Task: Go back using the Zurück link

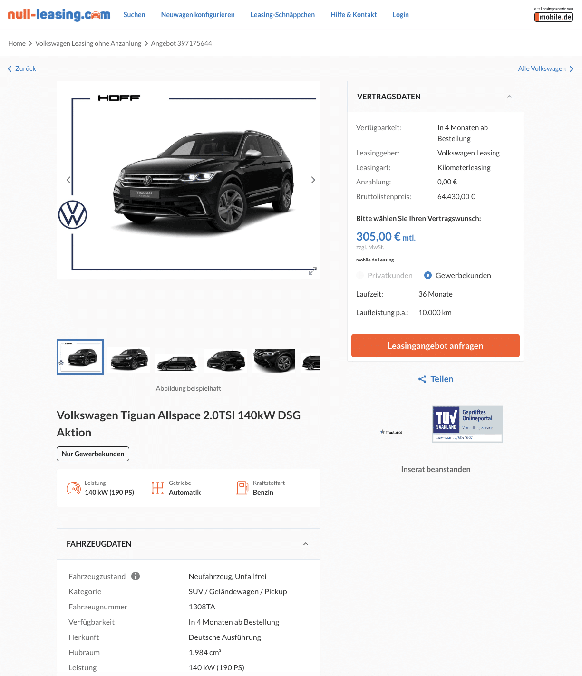Action: coord(22,68)
